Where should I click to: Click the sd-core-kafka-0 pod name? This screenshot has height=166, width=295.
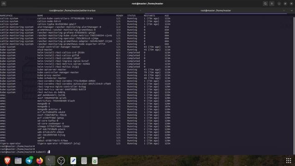tap(48, 121)
